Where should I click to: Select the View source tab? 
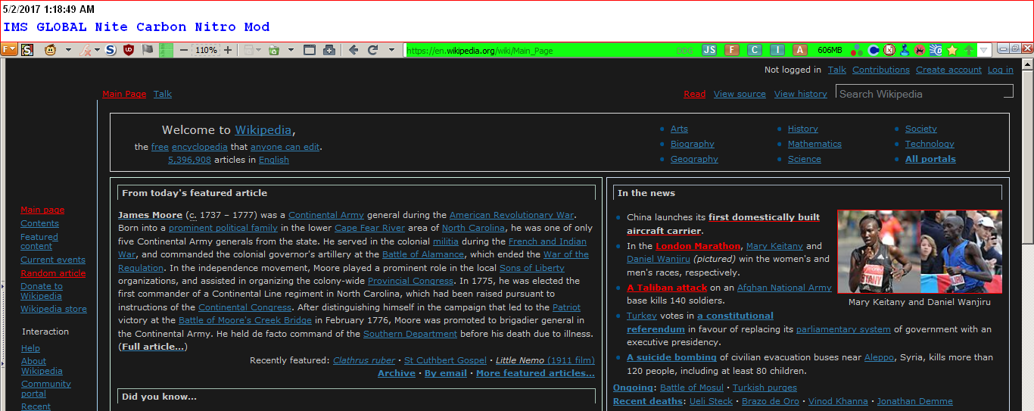click(x=740, y=94)
